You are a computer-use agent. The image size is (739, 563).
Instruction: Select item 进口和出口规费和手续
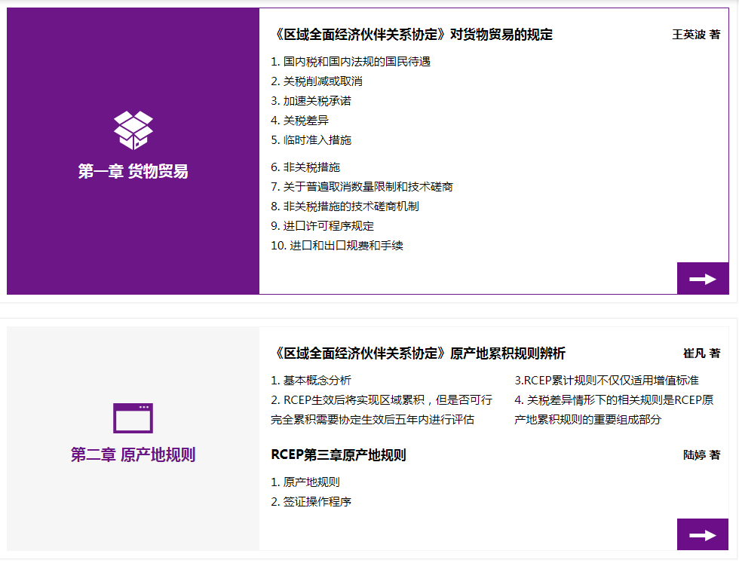[x=337, y=246]
